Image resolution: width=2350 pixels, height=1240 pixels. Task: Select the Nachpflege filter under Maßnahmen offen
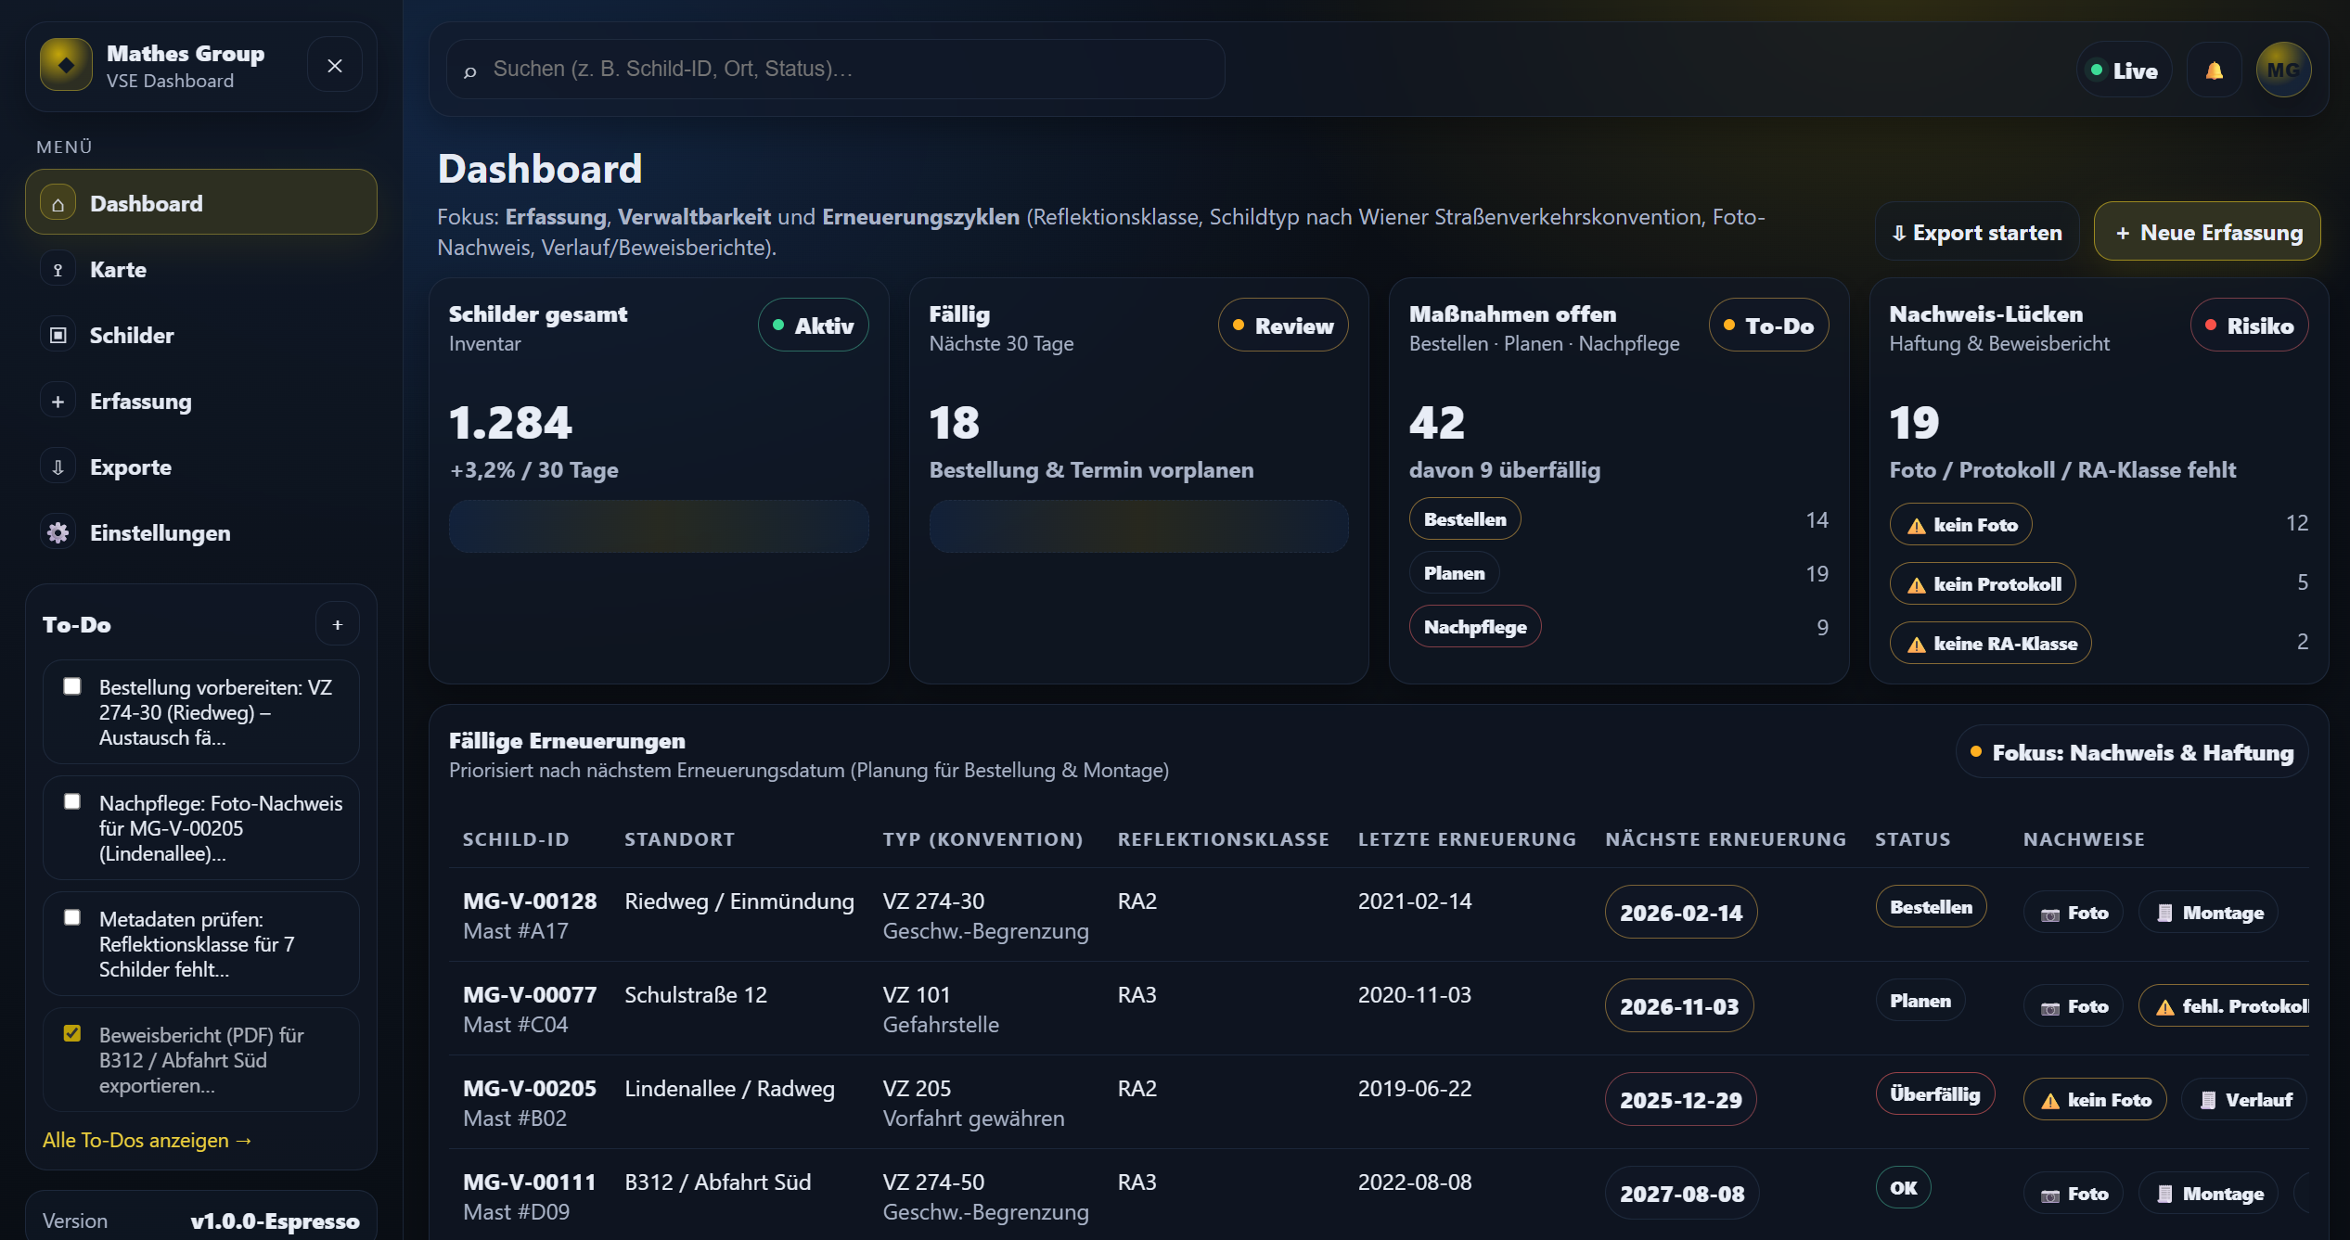click(1474, 626)
